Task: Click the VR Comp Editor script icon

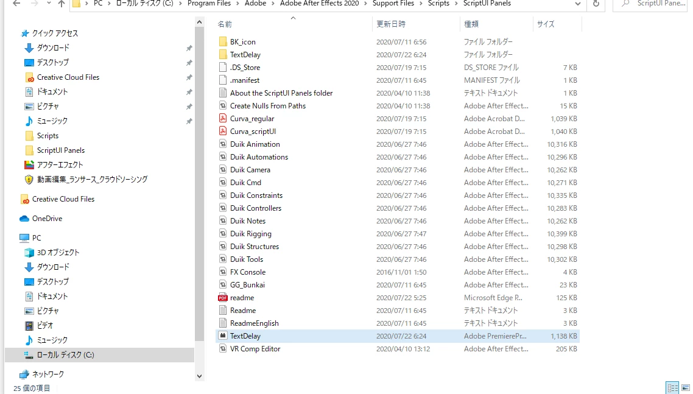Action: point(223,349)
